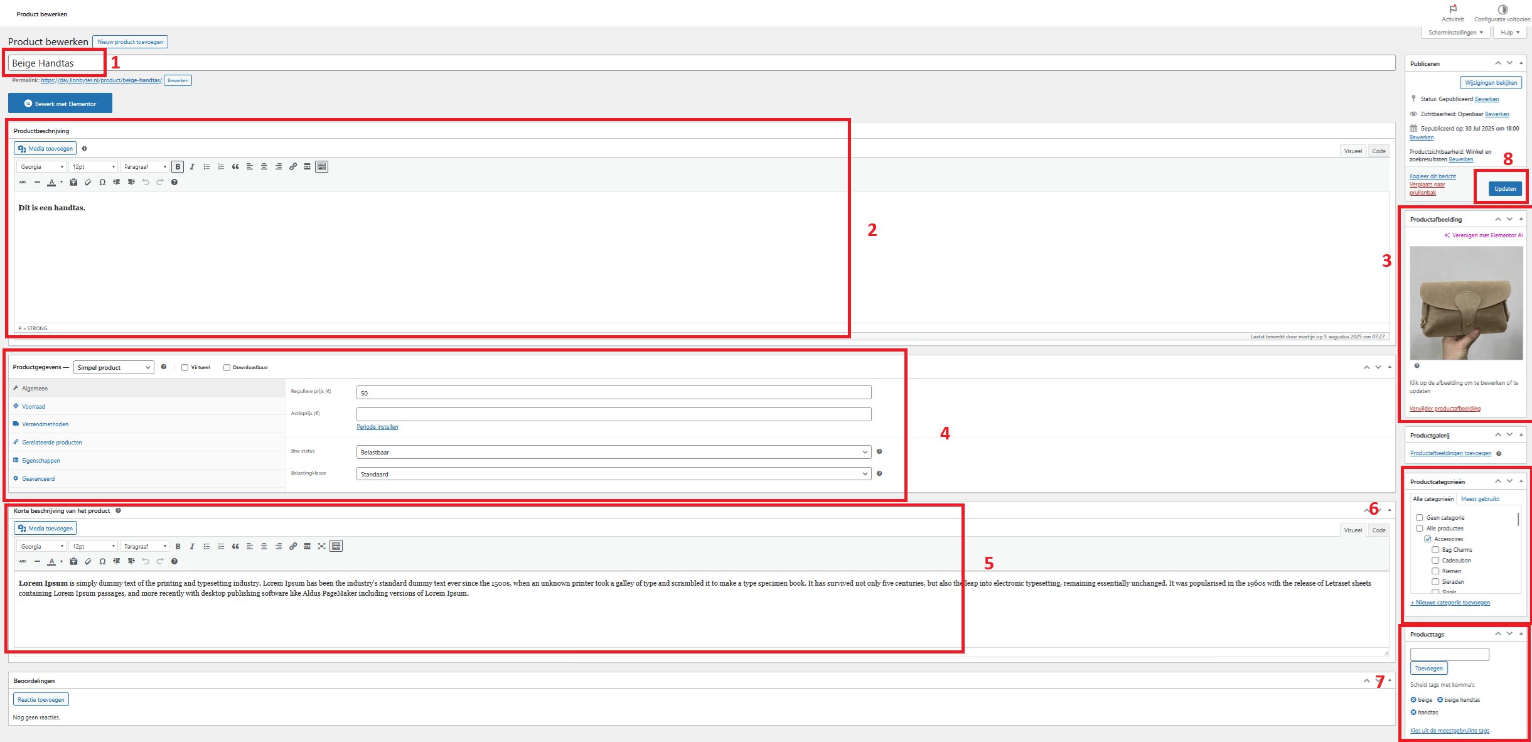1532x742 pixels.
Task: Click the bulleted list icon in Korte beschrijving toolbar
Action: tap(206, 547)
